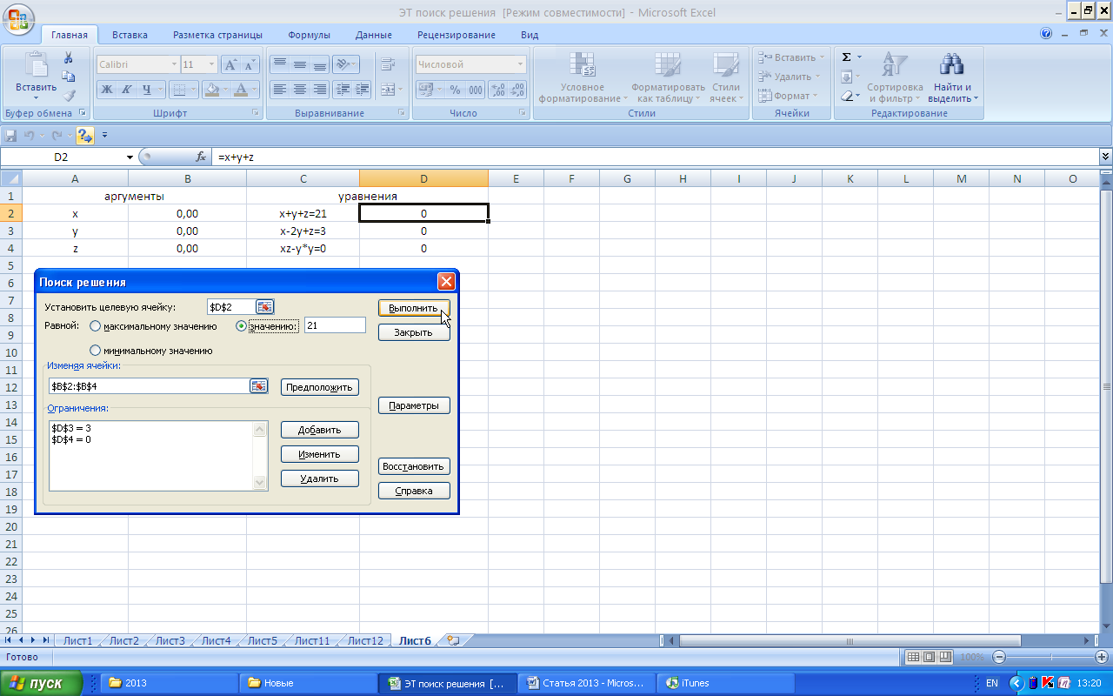
Task: Click the Insert Function fx icon
Action: tap(201, 157)
